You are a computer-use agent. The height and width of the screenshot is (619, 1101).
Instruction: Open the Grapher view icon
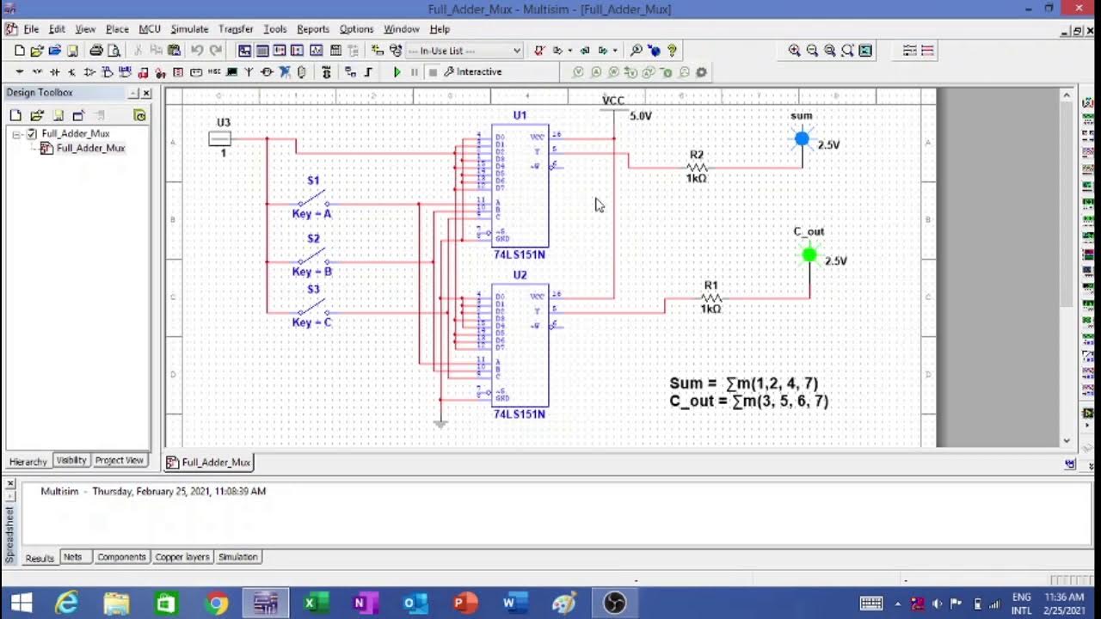pyautogui.click(x=316, y=51)
